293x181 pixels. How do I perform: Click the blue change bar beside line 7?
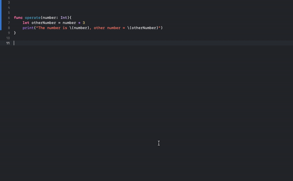(1, 23)
